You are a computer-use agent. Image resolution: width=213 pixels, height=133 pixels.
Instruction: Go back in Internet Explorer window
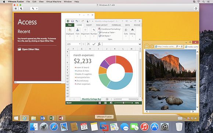tap(147, 47)
